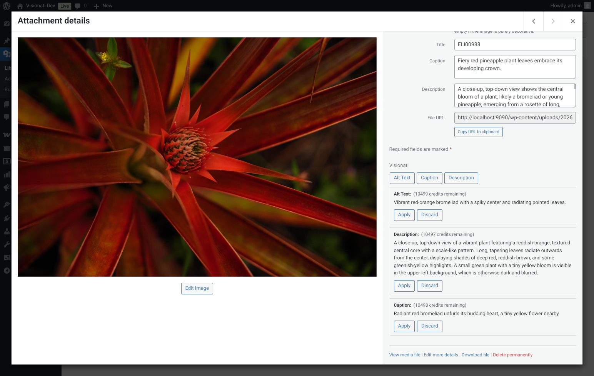The image size is (594, 376).
Task: Click the Delete permanently link
Action: click(512, 354)
